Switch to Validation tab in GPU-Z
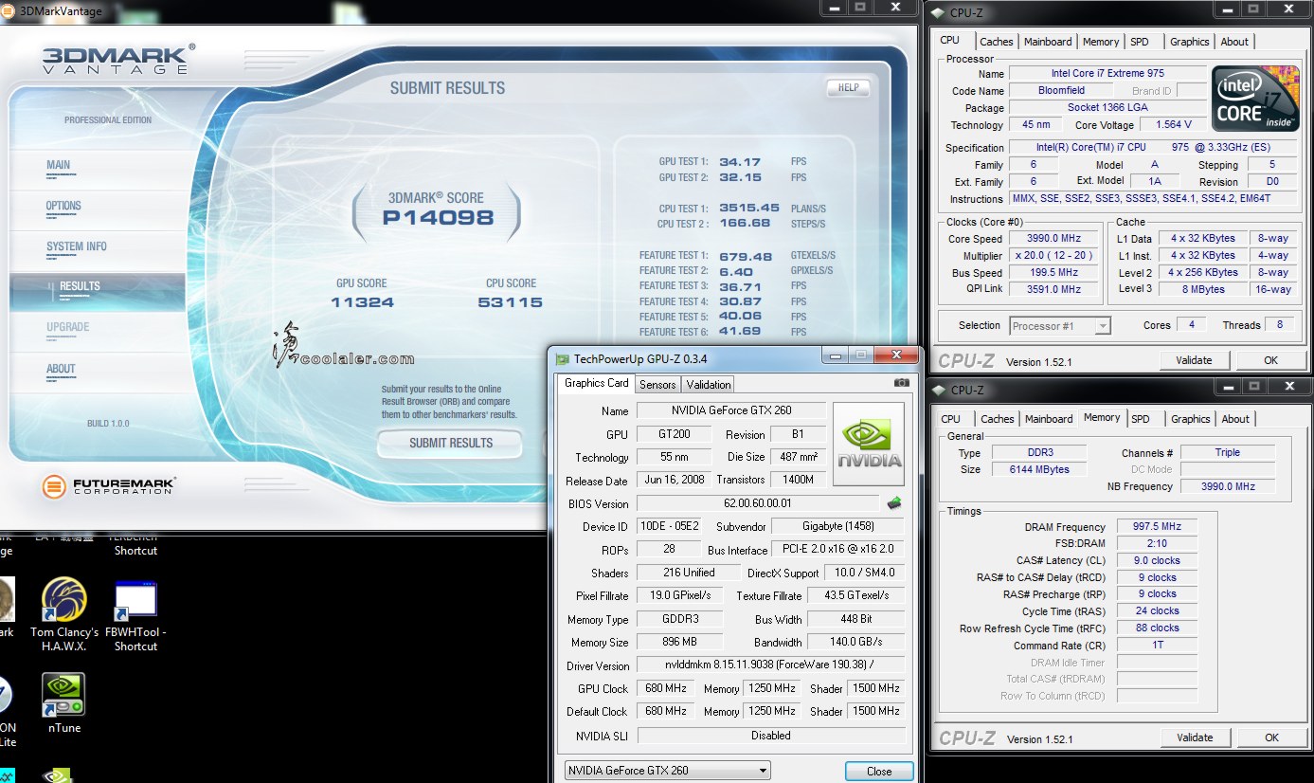This screenshot has width=1314, height=783. pyautogui.click(x=709, y=385)
